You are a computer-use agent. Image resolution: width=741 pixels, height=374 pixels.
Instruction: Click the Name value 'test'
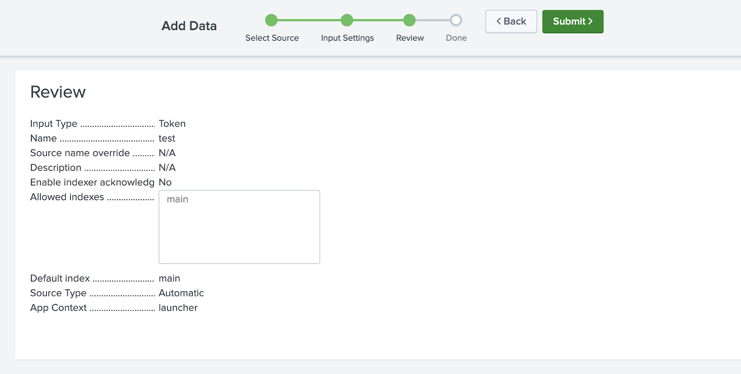[167, 138]
